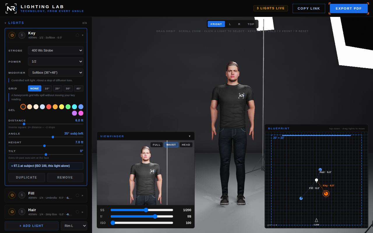The height and width of the screenshot is (233, 373).
Task: Open the Power dropdown
Action: coord(56,61)
